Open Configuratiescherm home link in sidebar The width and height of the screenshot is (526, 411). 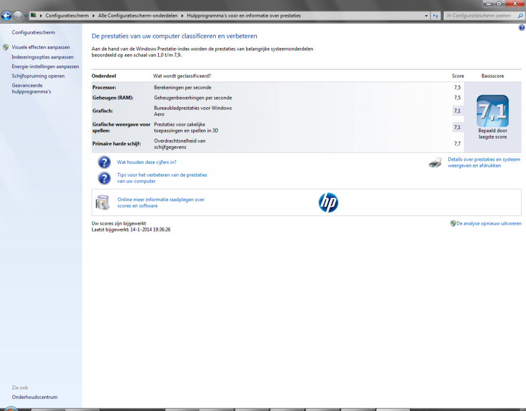tap(33, 32)
